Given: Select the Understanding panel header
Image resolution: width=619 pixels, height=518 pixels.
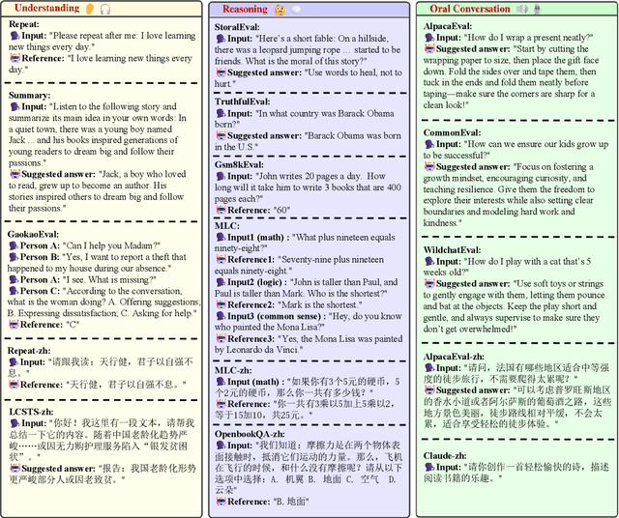Looking at the screenshot, I should (48, 9).
